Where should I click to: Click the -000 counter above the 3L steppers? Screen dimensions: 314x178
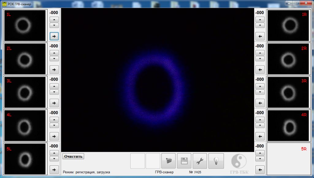(x=54, y=79)
